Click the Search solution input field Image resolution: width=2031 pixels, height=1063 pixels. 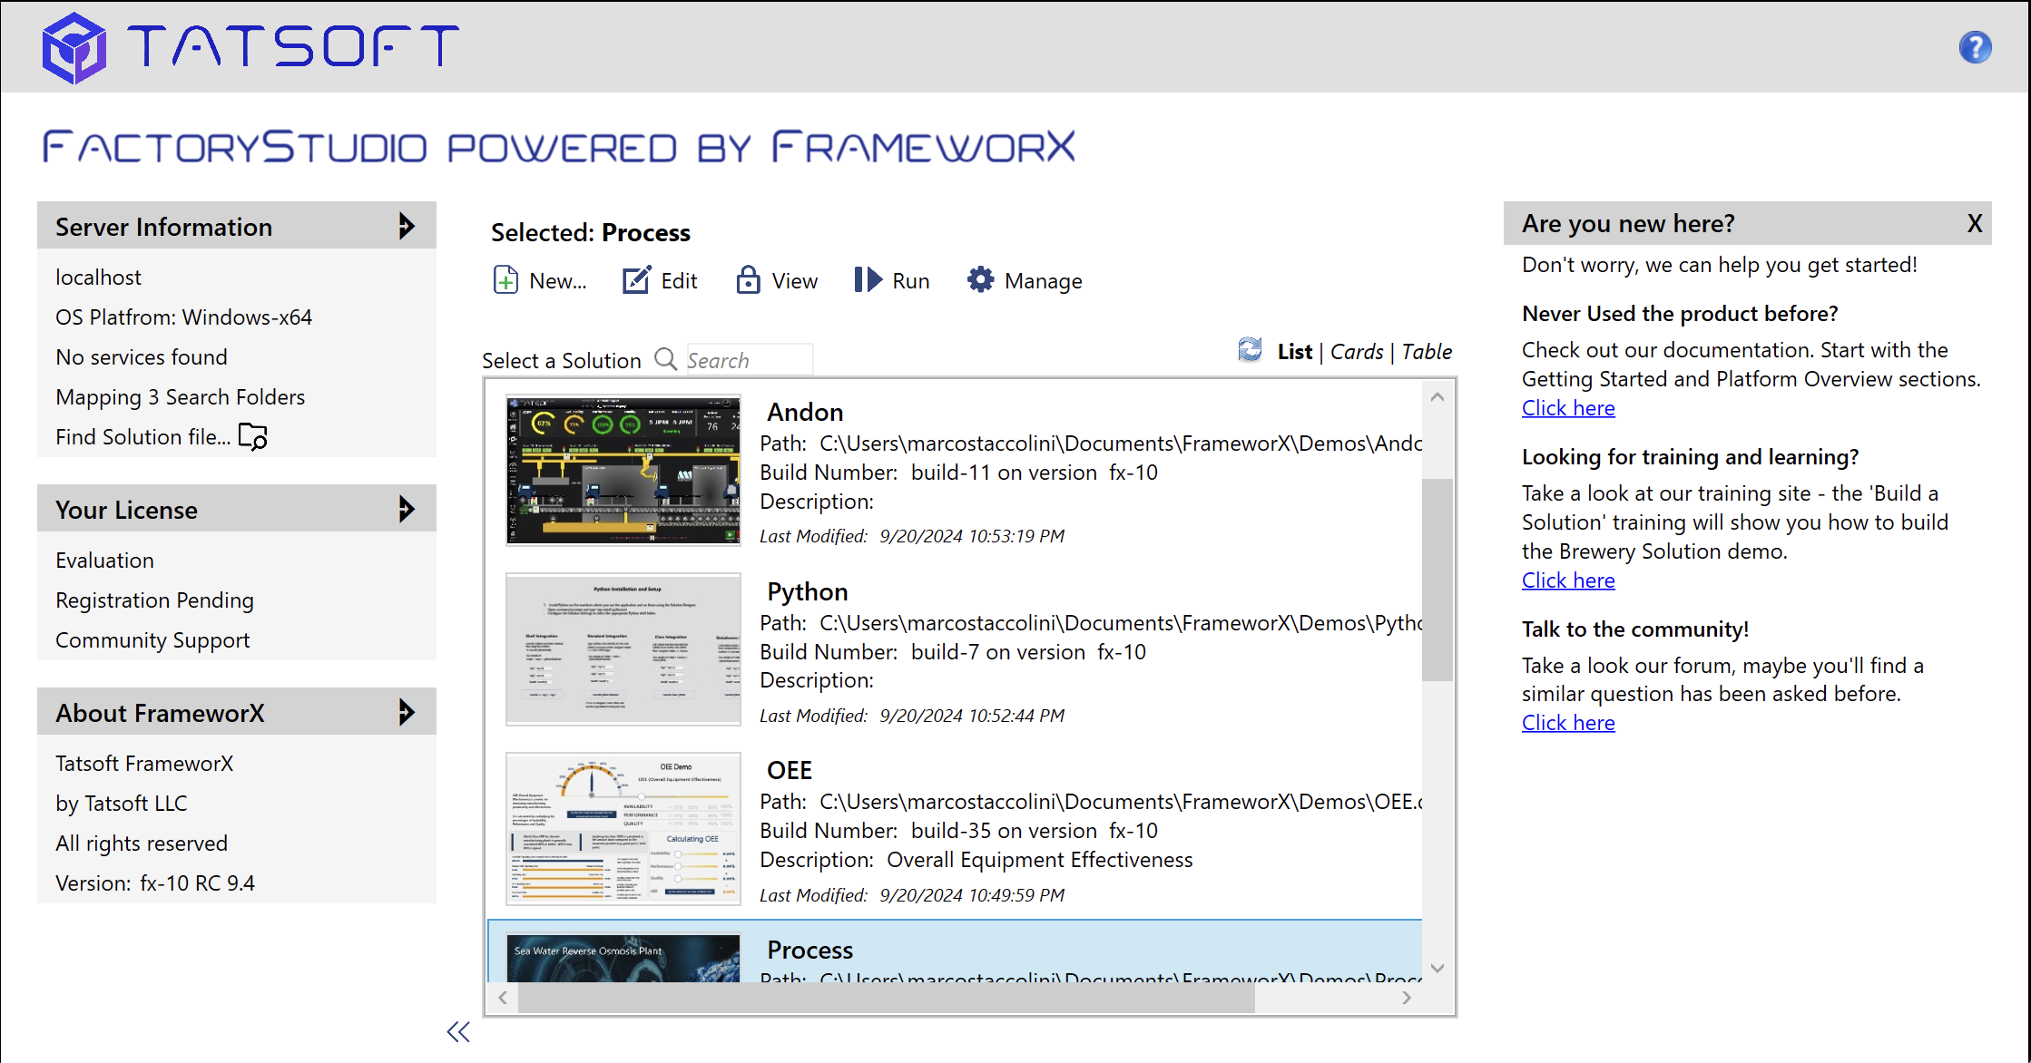tap(748, 360)
